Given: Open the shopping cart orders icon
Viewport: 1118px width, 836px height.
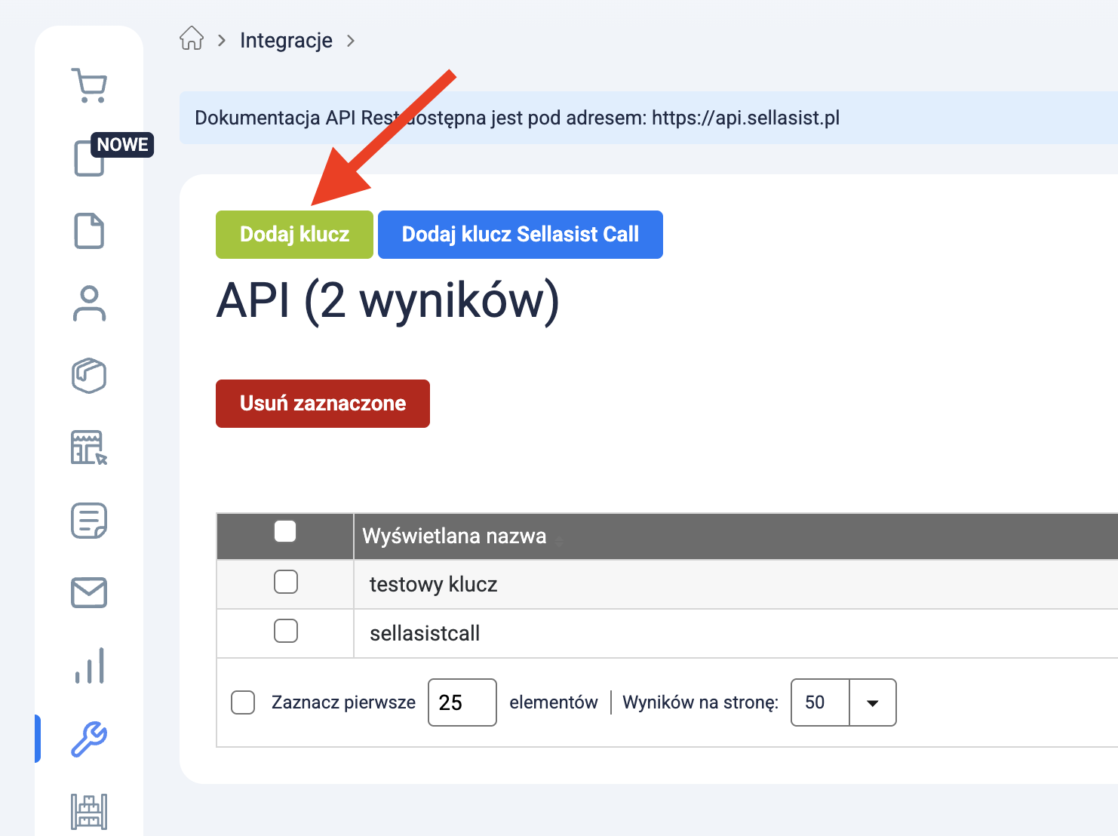Looking at the screenshot, I should (x=89, y=86).
